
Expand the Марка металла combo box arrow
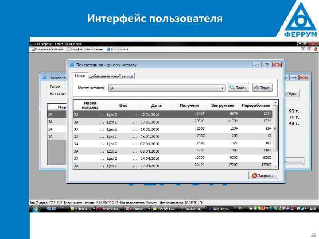click(222, 88)
